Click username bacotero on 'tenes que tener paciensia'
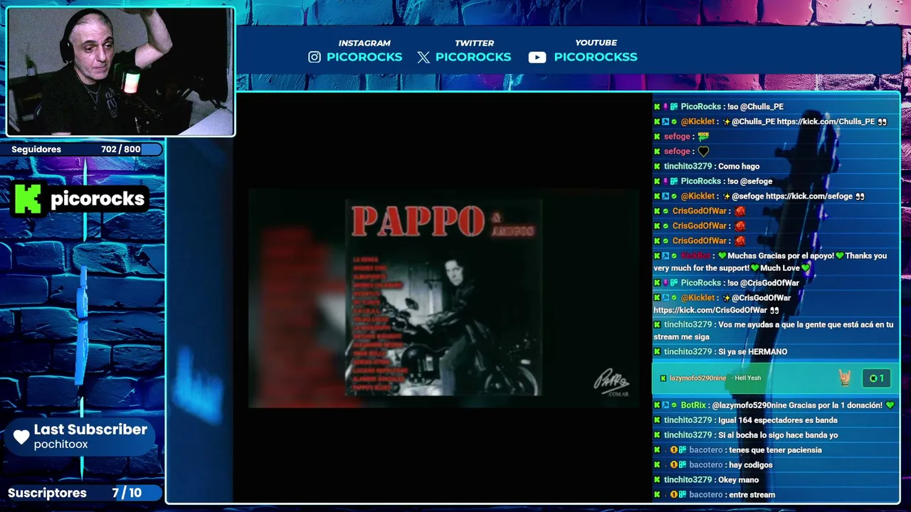The image size is (911, 512). (x=706, y=450)
